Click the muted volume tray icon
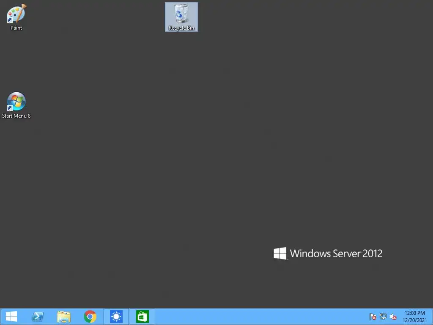Viewport: 433px width, 325px height. click(x=393, y=317)
